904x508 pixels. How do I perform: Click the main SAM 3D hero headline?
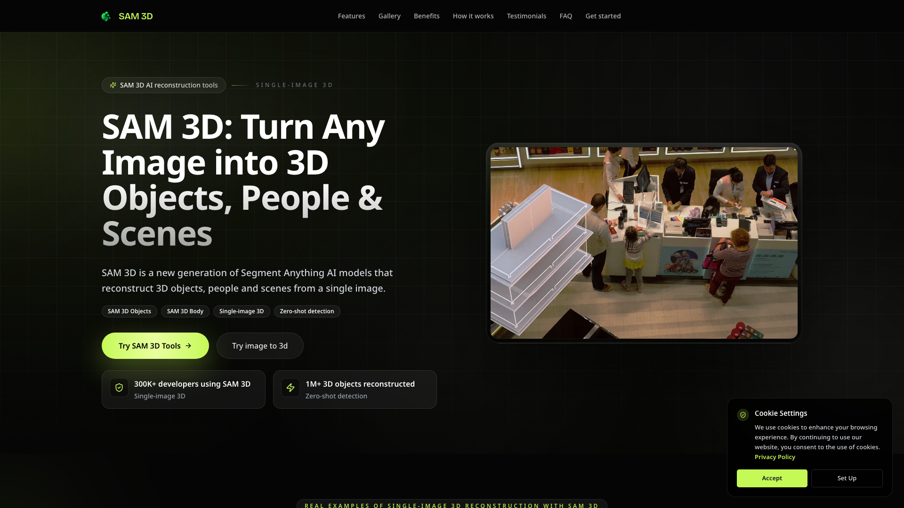tap(243, 180)
